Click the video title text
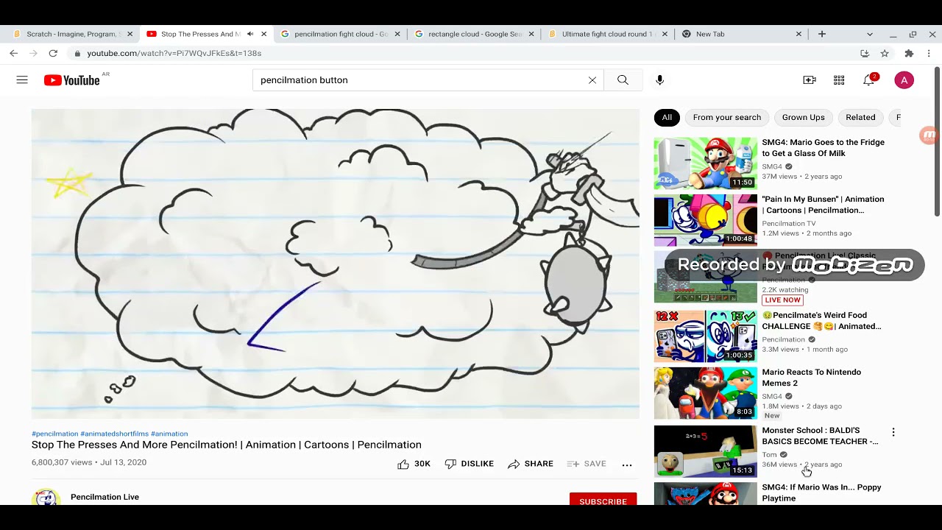 [227, 445]
